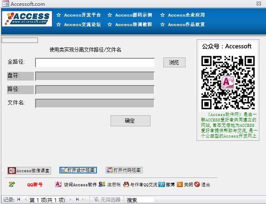The image size is (266, 204).
Task: Open Access源码示例 link
Action: pyautogui.click(x=134, y=15)
